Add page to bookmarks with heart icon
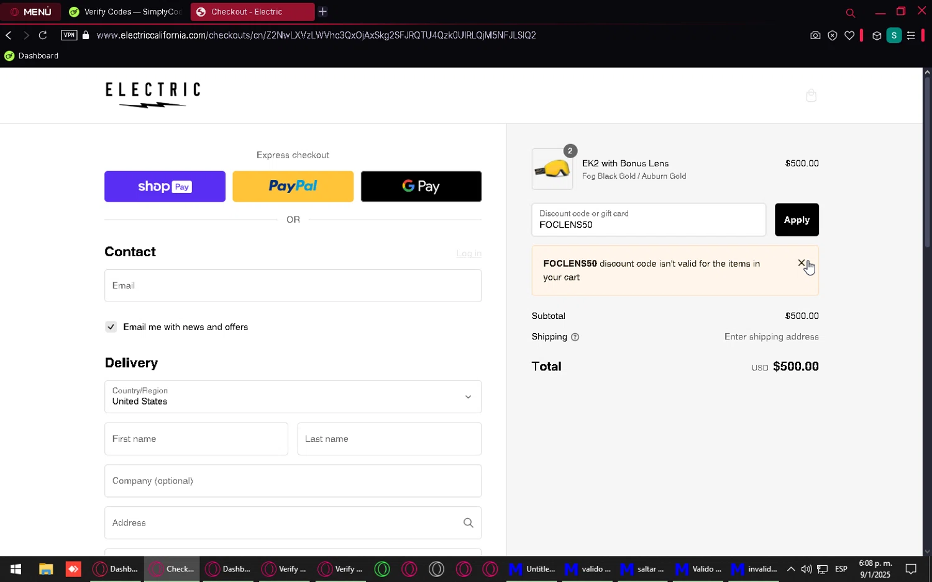Viewport: 932px width, 582px height. click(849, 35)
